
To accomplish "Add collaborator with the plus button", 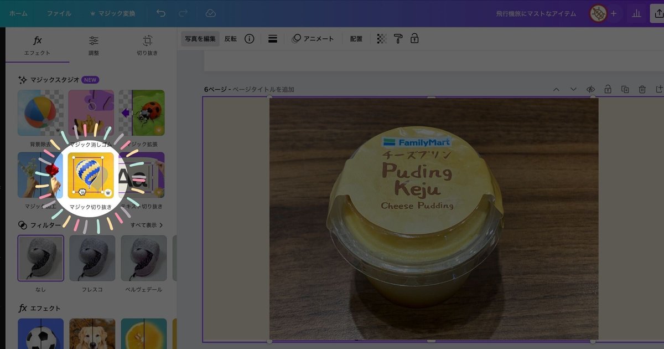I will [613, 13].
